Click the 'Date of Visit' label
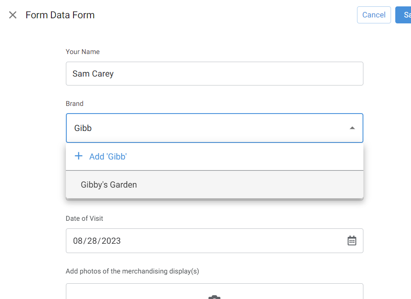 (84, 219)
